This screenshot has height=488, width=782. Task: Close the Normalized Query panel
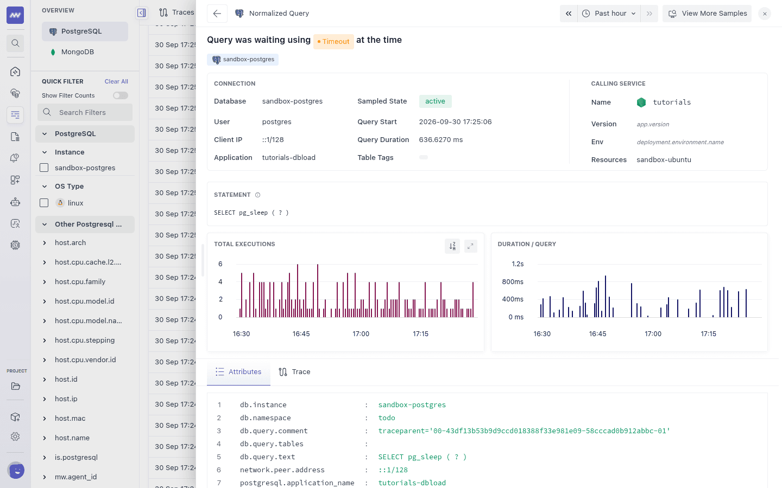click(765, 14)
